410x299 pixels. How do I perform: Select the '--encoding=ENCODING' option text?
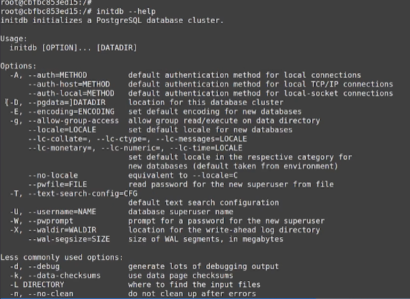pyautogui.click(x=71, y=112)
